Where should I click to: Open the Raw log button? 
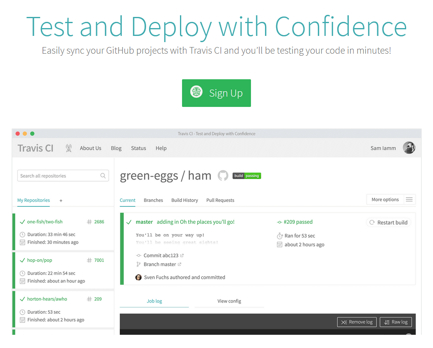click(396, 322)
